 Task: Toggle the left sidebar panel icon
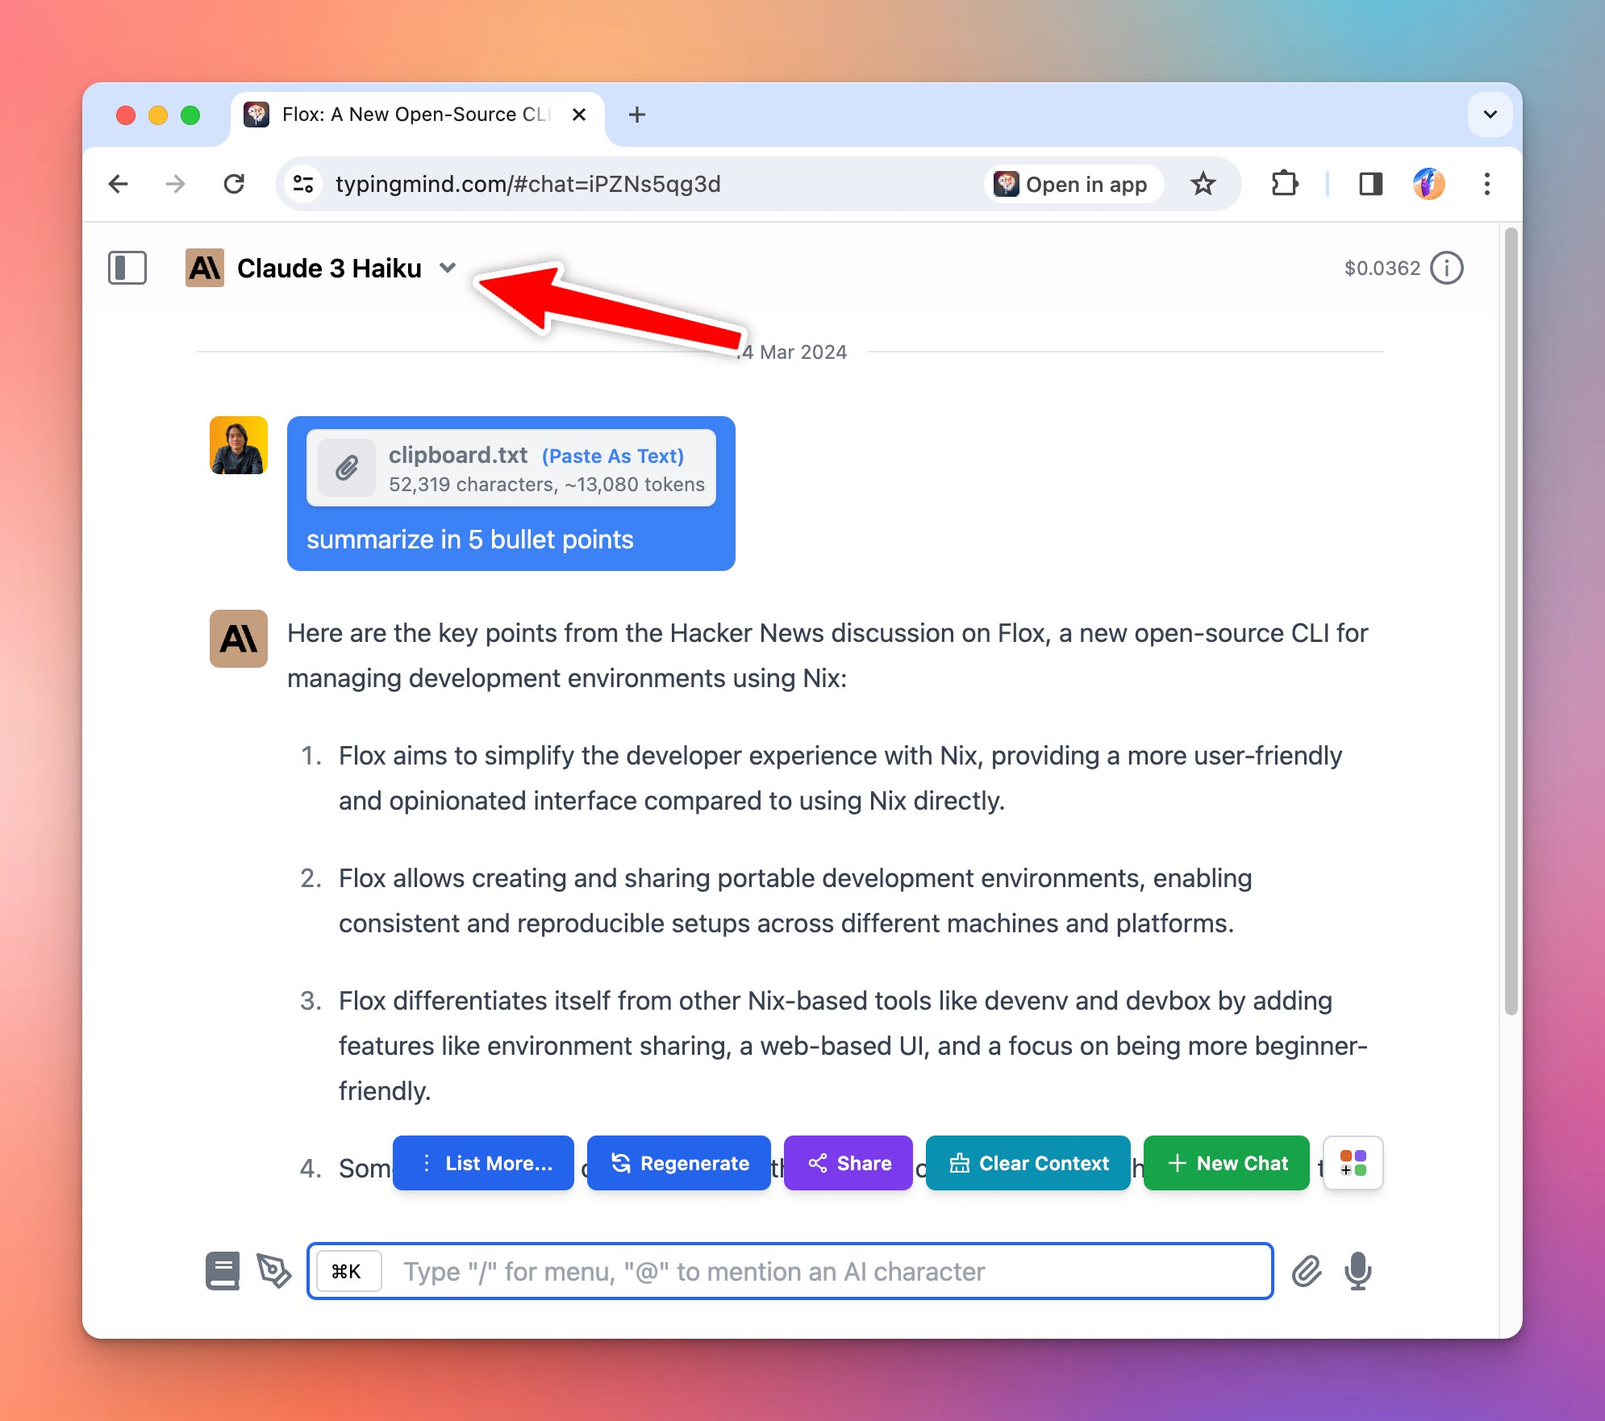click(127, 268)
